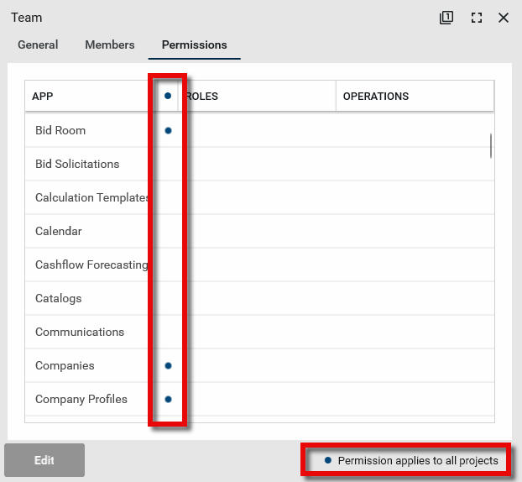
Task: Select the Calendar app row
Action: click(59, 231)
